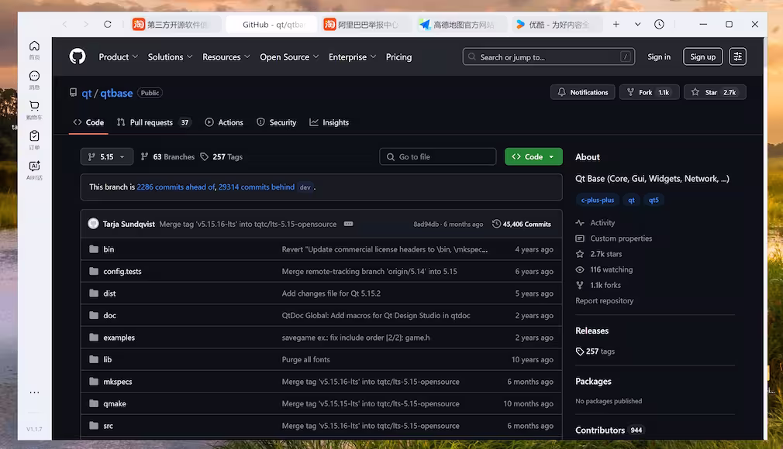
Task: Expand the Open Source menu
Action: pos(289,57)
